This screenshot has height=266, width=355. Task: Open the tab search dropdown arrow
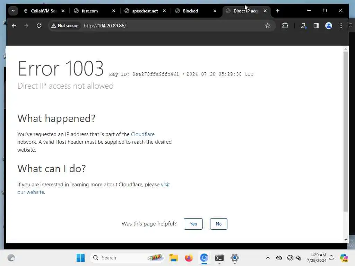(13, 11)
